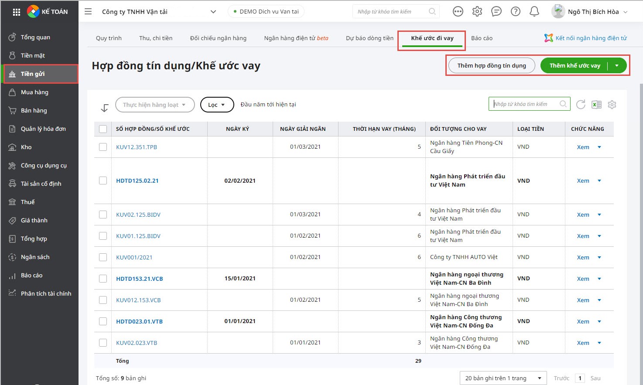
Task: Open the chat message icon
Action: tap(496, 12)
